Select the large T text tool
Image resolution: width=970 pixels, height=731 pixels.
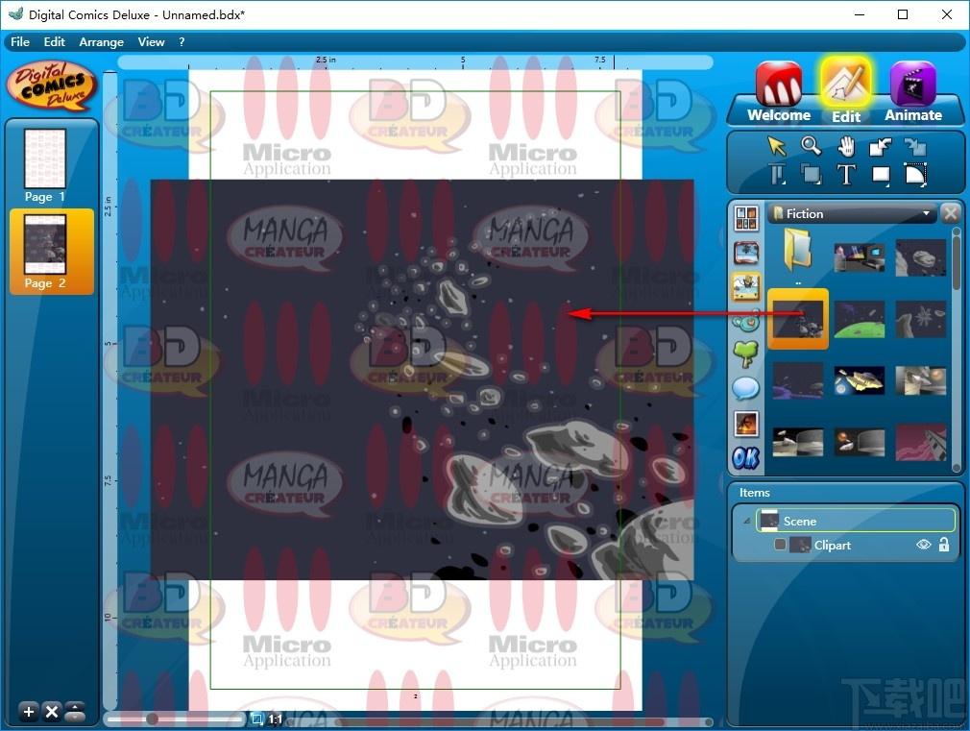coord(846,175)
